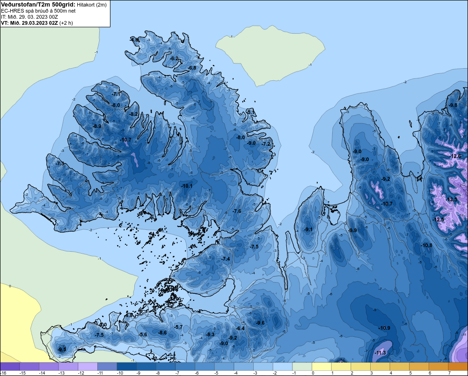
Task: Click the legend scale value 0
Action: [x=313, y=373]
